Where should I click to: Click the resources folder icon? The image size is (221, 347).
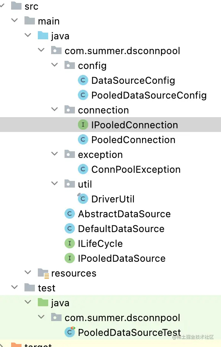(x=43, y=273)
